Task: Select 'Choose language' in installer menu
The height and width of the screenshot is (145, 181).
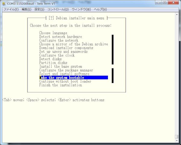Action: (x=53, y=33)
